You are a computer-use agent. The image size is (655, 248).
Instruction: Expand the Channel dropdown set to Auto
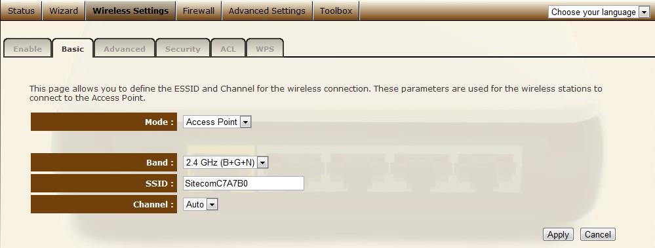pyautogui.click(x=200, y=204)
